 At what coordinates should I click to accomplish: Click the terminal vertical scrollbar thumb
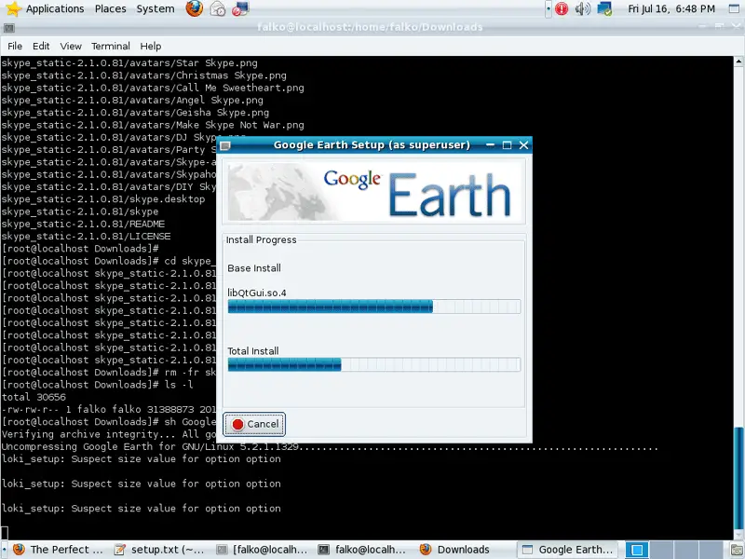(x=738, y=477)
